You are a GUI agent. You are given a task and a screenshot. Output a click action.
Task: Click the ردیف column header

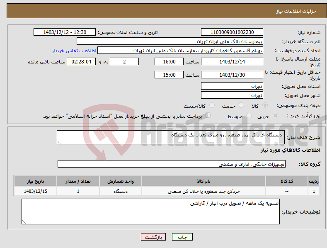click(x=314, y=181)
